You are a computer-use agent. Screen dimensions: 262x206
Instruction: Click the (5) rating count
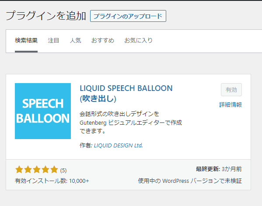coord(63,171)
